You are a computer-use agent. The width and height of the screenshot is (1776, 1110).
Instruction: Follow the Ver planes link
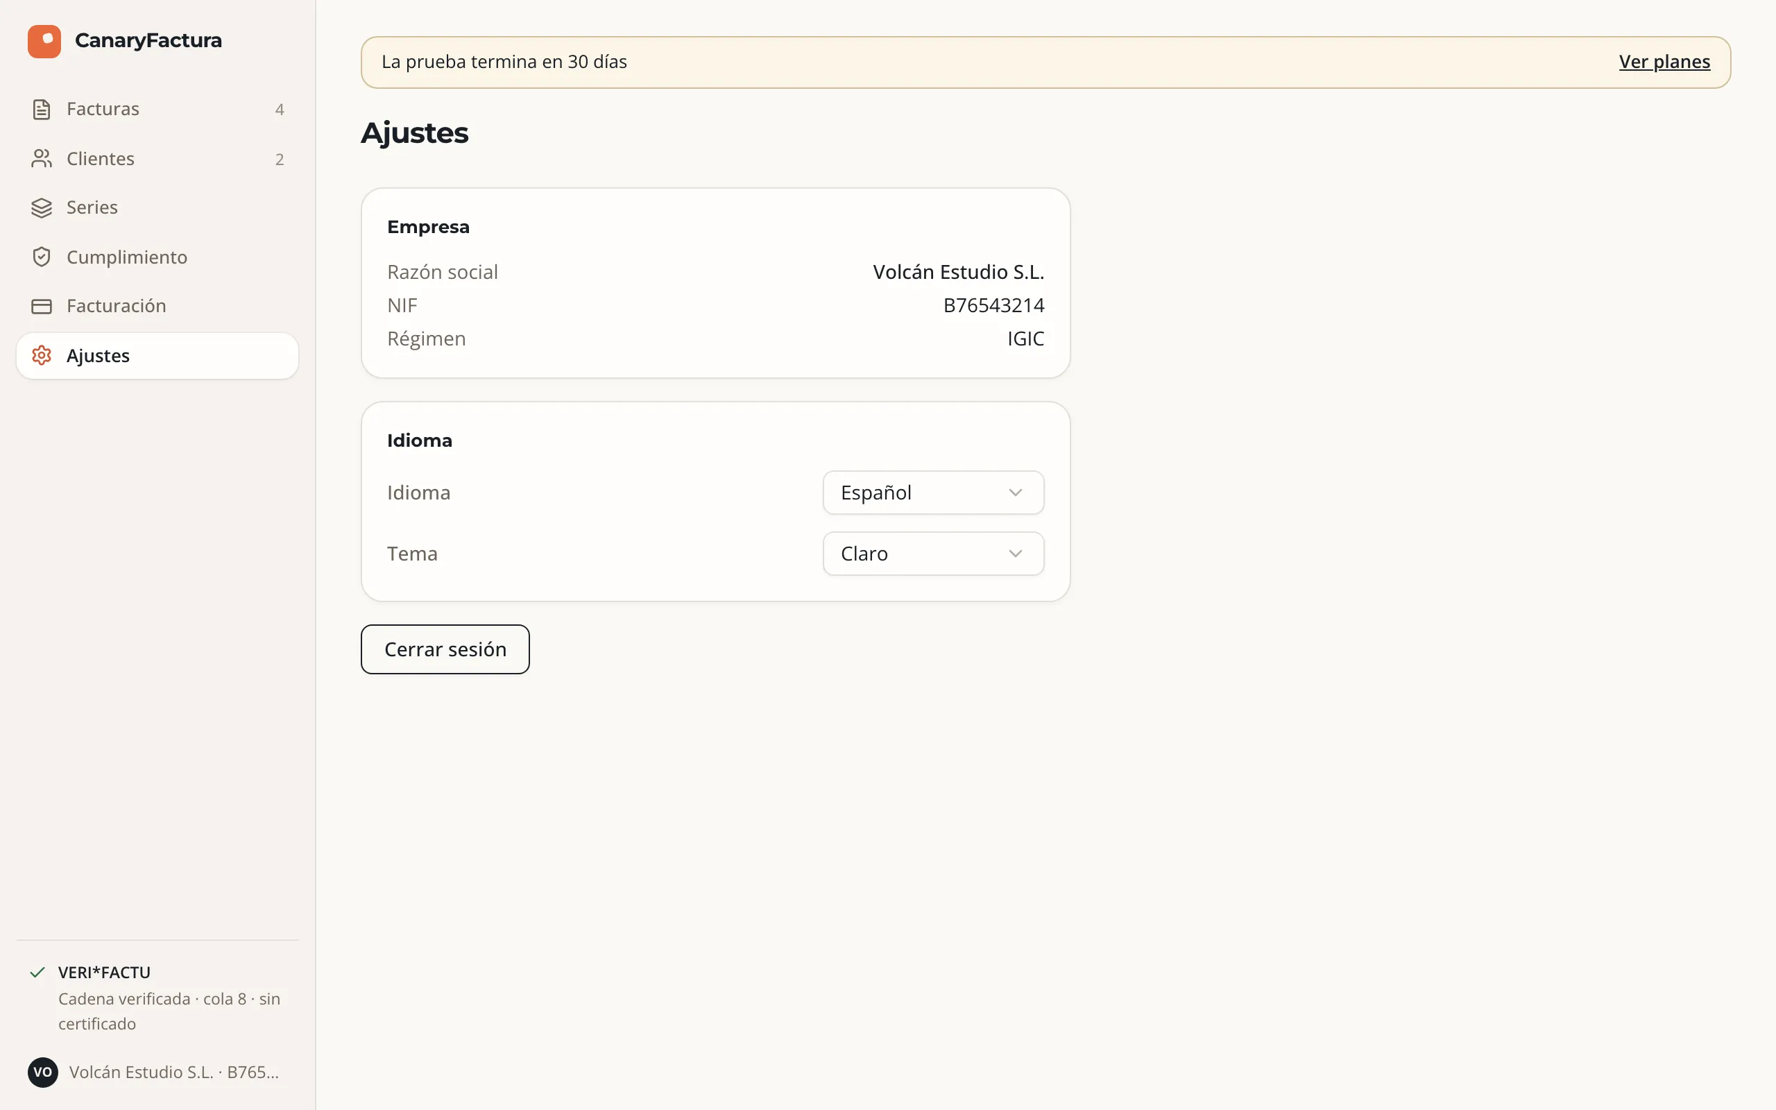pyautogui.click(x=1664, y=62)
